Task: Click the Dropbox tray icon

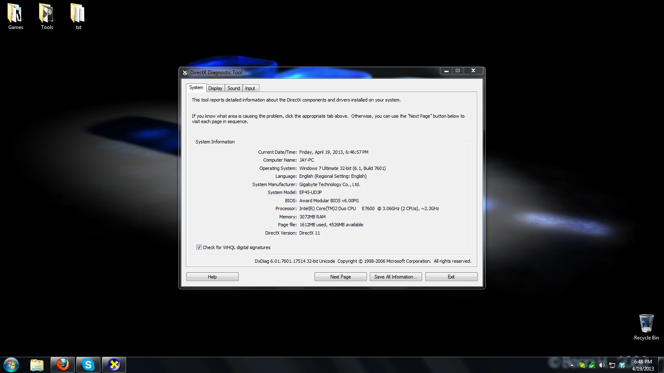Action: tap(622, 365)
